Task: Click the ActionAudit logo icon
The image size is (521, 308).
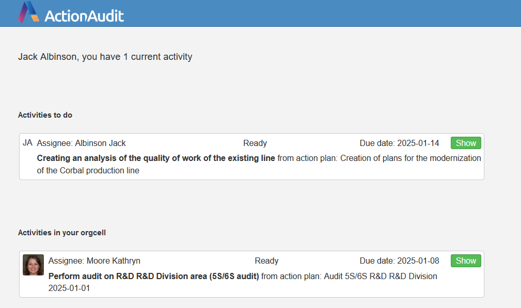Action: pyautogui.click(x=29, y=12)
